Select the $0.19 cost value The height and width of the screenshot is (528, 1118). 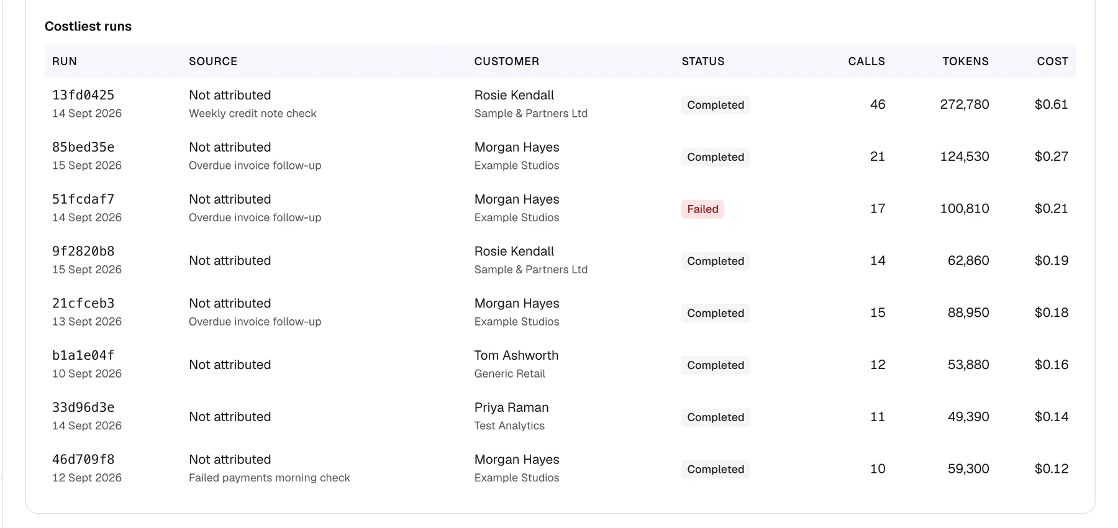point(1052,261)
